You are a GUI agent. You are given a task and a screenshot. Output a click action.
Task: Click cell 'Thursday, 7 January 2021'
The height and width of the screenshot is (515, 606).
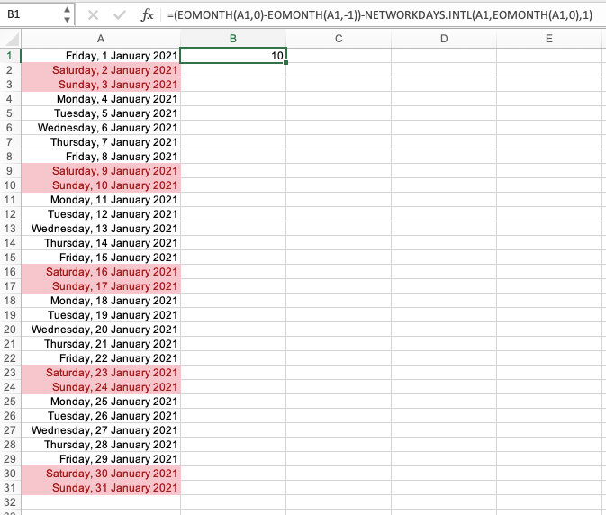pyautogui.click(x=101, y=141)
